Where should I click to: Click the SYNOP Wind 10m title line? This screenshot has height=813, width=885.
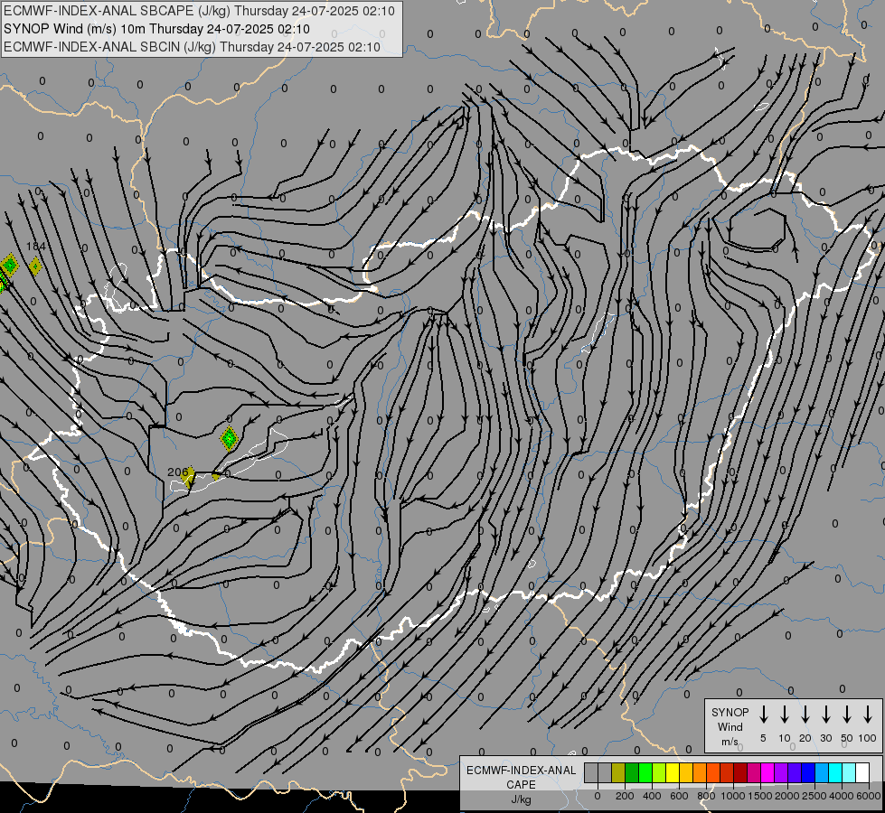coord(157,29)
